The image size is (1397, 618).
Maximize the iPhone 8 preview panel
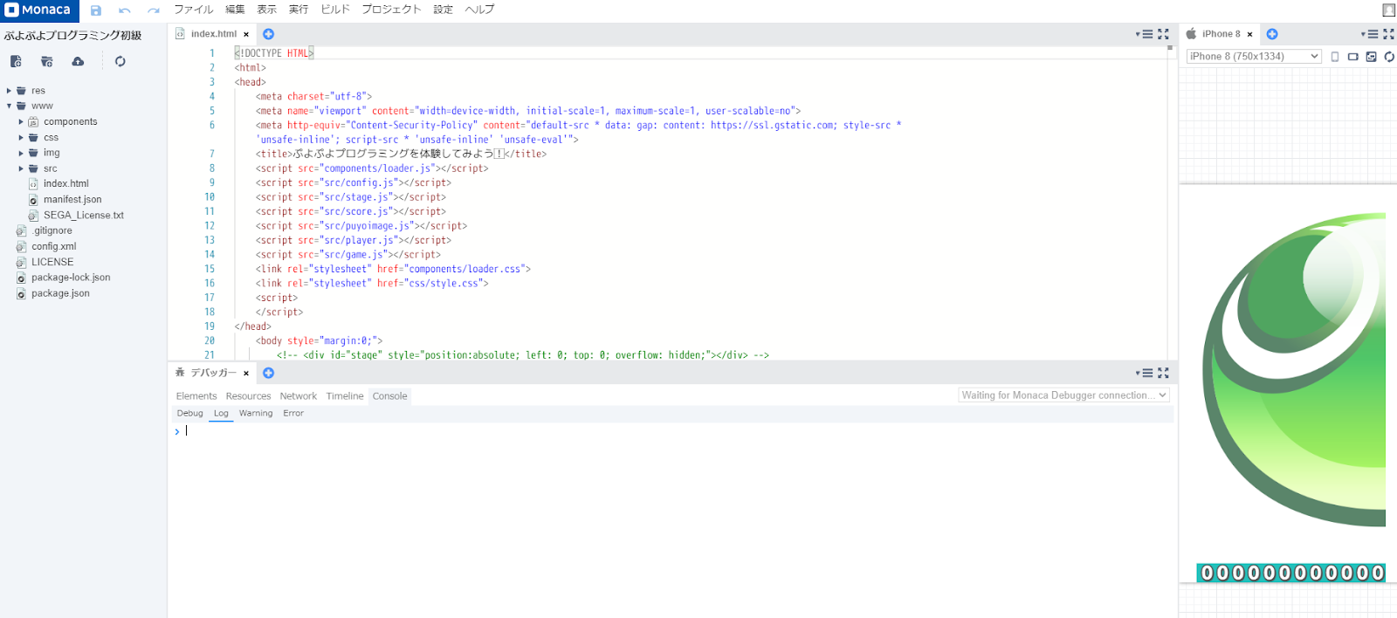coord(1388,34)
